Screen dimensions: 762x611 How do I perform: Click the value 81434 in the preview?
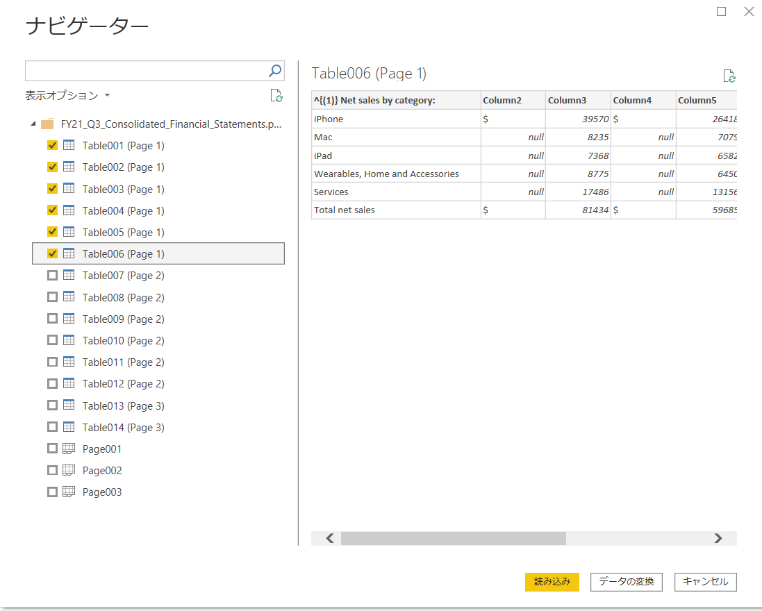pos(595,210)
